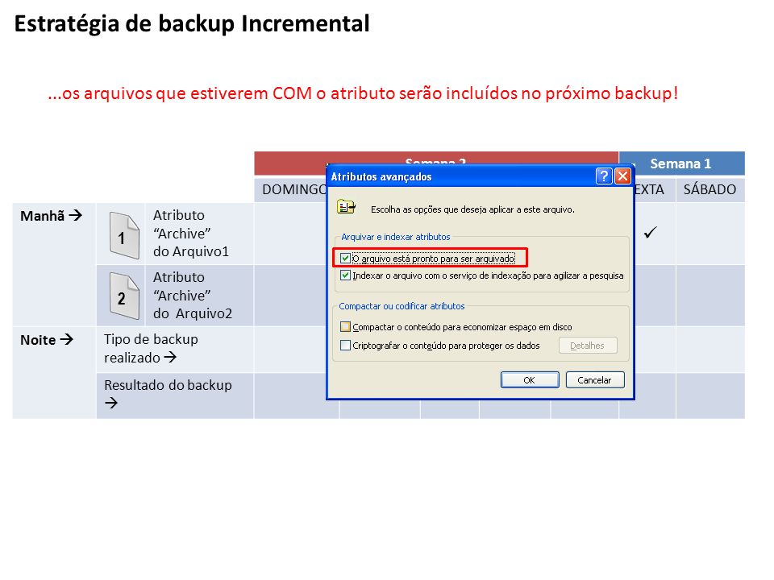Viewport: 774px width, 580px height.
Task: Click the Arquivo1 document icon numbered 1
Action: [124, 235]
